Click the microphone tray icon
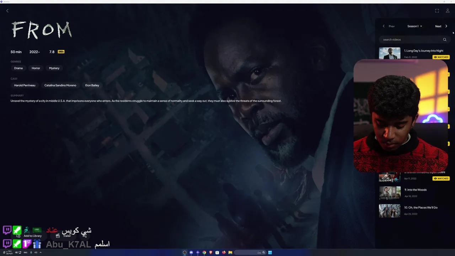Viewport: 455px width, 256px height. click(31, 252)
